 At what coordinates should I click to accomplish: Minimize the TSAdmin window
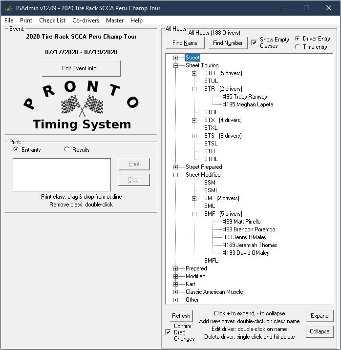(x=284, y=8)
